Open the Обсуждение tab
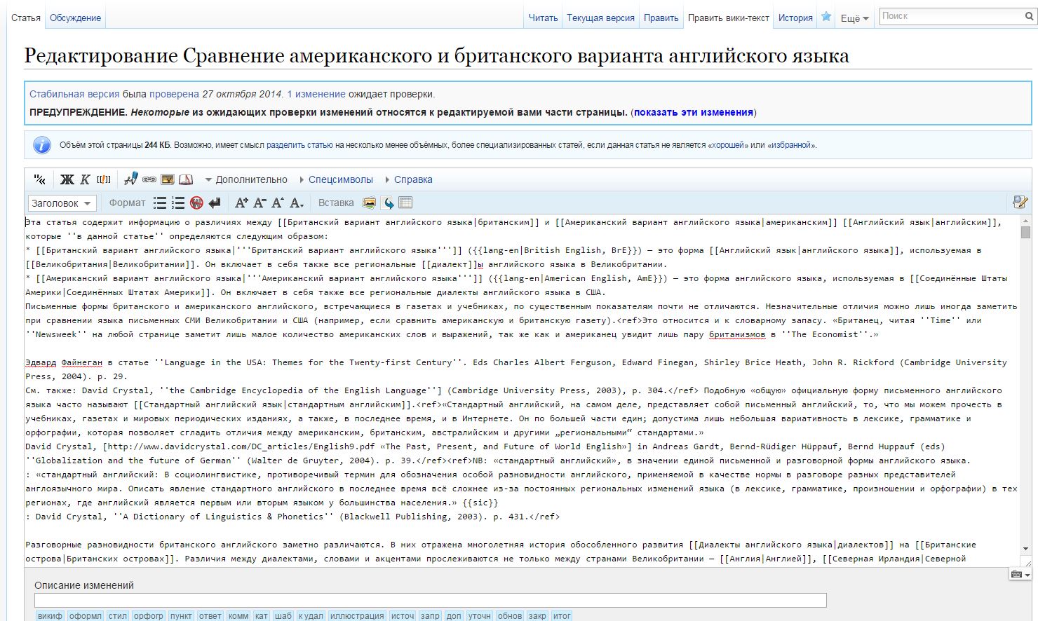1038x621 pixels. [x=75, y=18]
